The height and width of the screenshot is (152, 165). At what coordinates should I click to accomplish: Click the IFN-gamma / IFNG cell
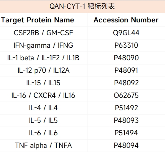[x=43, y=45]
